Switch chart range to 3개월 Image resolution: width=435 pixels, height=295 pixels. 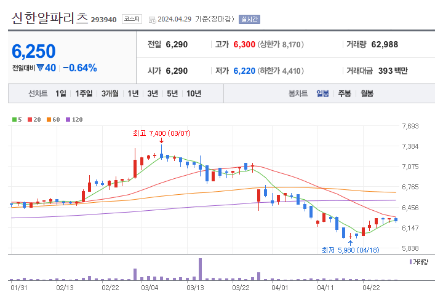coord(110,93)
